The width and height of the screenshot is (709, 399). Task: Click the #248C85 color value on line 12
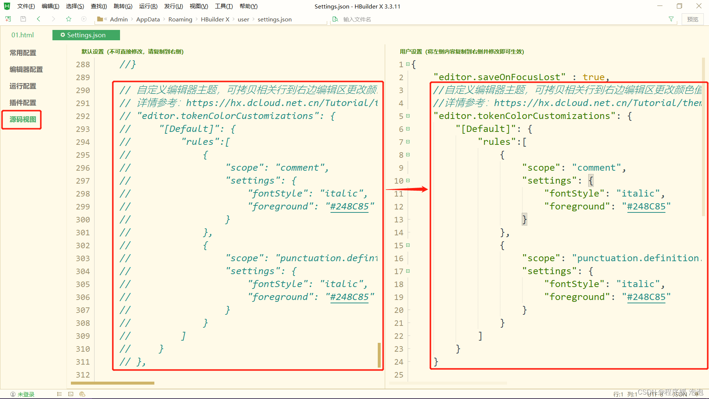[x=646, y=207]
